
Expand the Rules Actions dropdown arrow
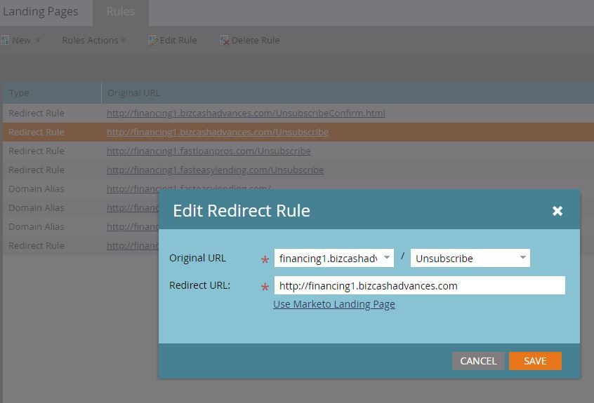point(123,40)
